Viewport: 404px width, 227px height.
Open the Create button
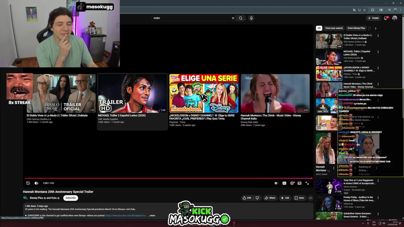tap(373, 18)
